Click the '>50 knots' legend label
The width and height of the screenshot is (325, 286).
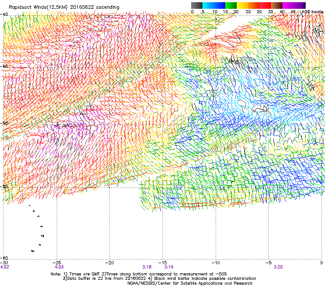313,12
